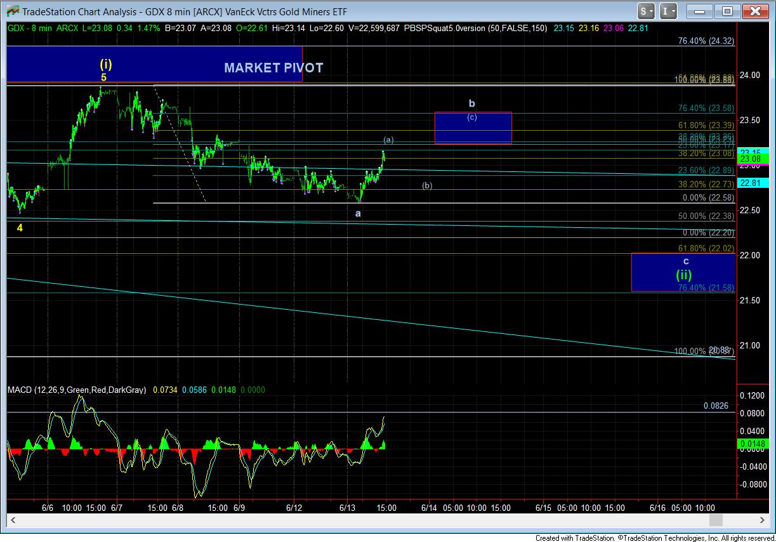Click the 0.0826 MACD level label
Viewport: 776px width, 542px height.
coord(716,406)
